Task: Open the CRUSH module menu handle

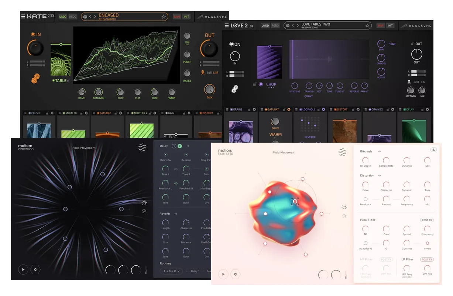Action: click(25, 113)
